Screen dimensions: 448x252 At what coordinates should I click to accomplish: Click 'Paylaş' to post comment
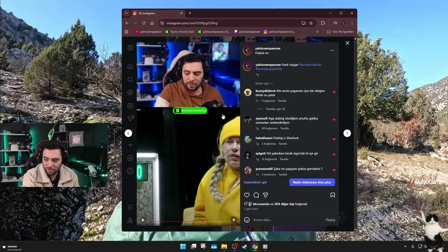point(330,220)
